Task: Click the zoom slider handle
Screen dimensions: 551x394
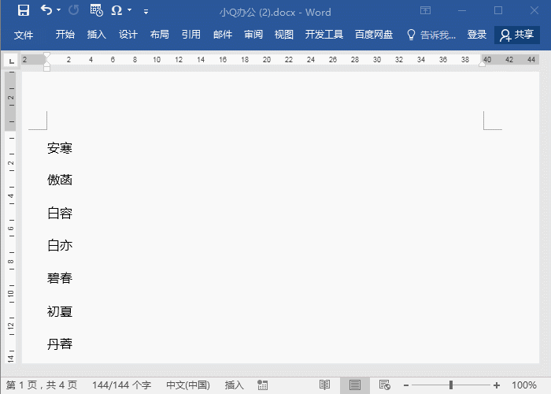Action: (x=451, y=385)
